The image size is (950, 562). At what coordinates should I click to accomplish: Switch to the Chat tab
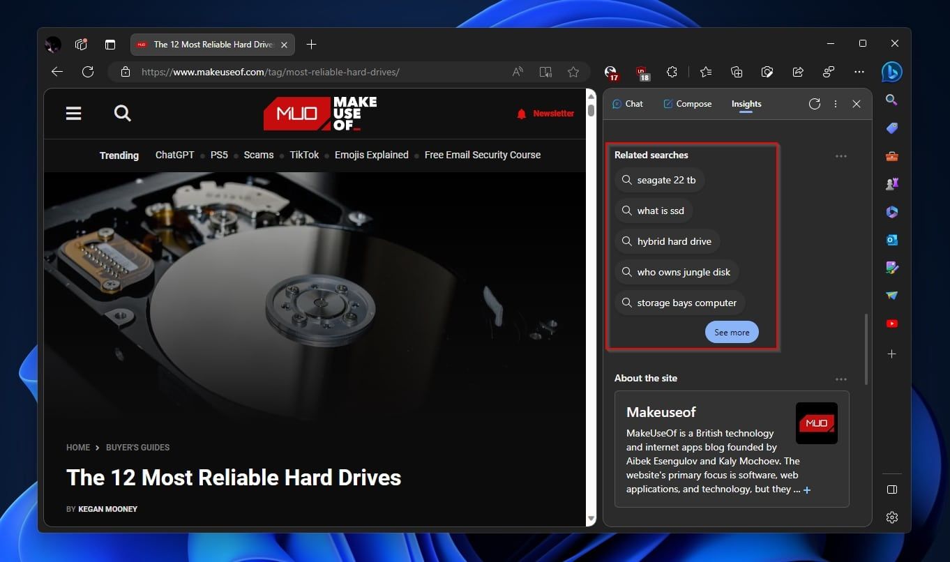(628, 104)
